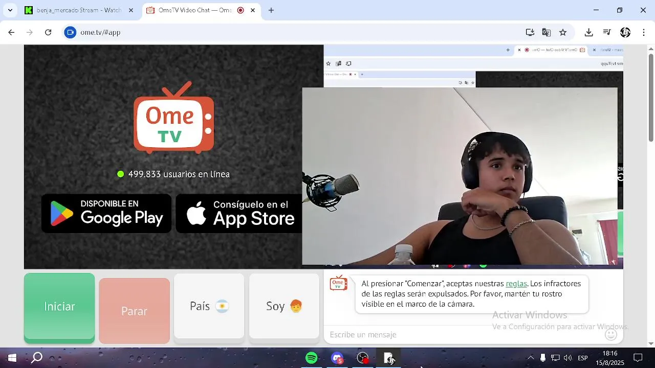The height and width of the screenshot is (368, 655).
Task: Open camera site info icon in address bar
Action: click(x=70, y=32)
